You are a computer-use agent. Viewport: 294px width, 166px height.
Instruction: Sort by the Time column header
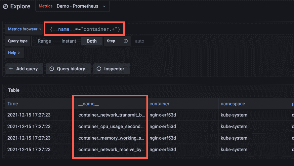[x=13, y=104]
